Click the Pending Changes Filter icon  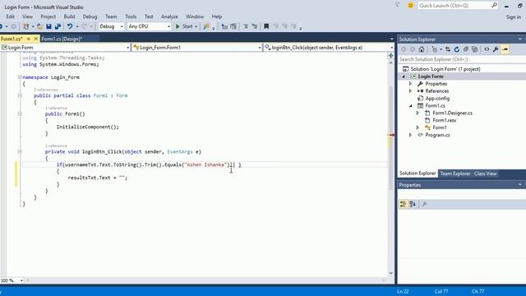(x=435, y=49)
